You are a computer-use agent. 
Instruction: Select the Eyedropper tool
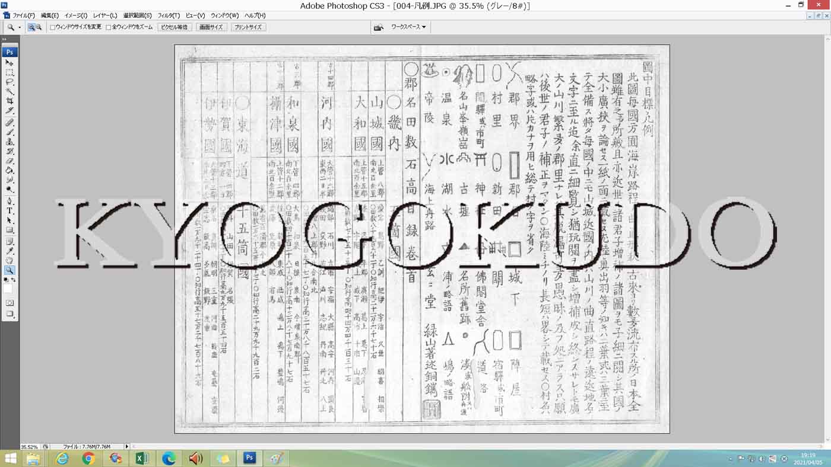[9, 251]
